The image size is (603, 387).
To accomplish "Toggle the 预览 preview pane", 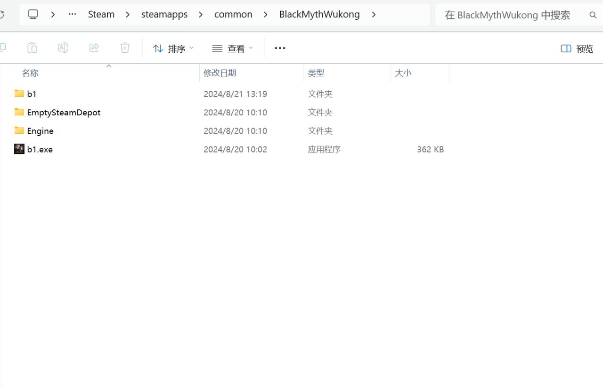I will pyautogui.click(x=577, y=48).
